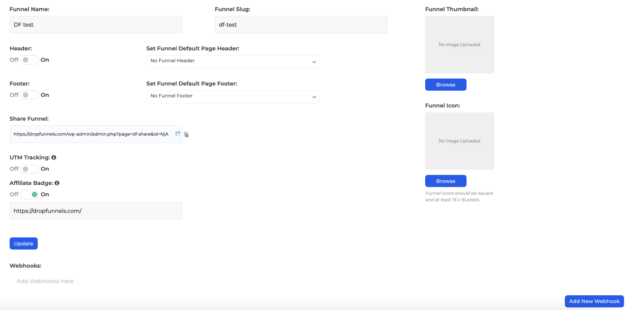Image resolution: width=630 pixels, height=310 pixels.
Task: Click the Update button
Action: 23,243
